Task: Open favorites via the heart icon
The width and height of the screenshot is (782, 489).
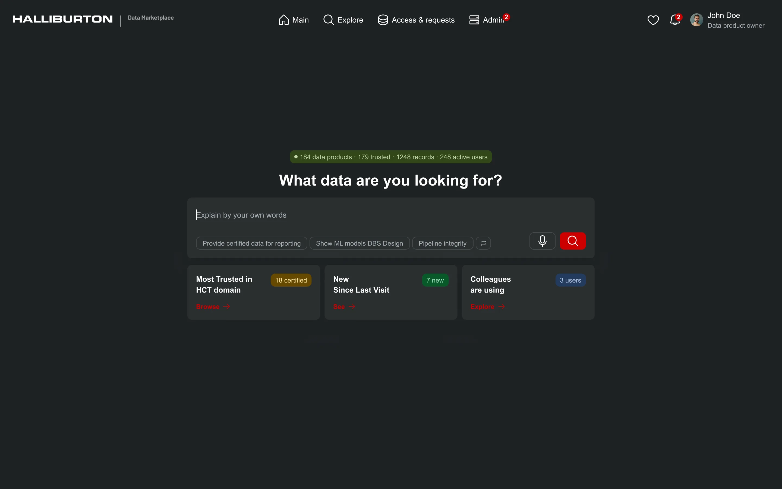Action: coord(653,20)
